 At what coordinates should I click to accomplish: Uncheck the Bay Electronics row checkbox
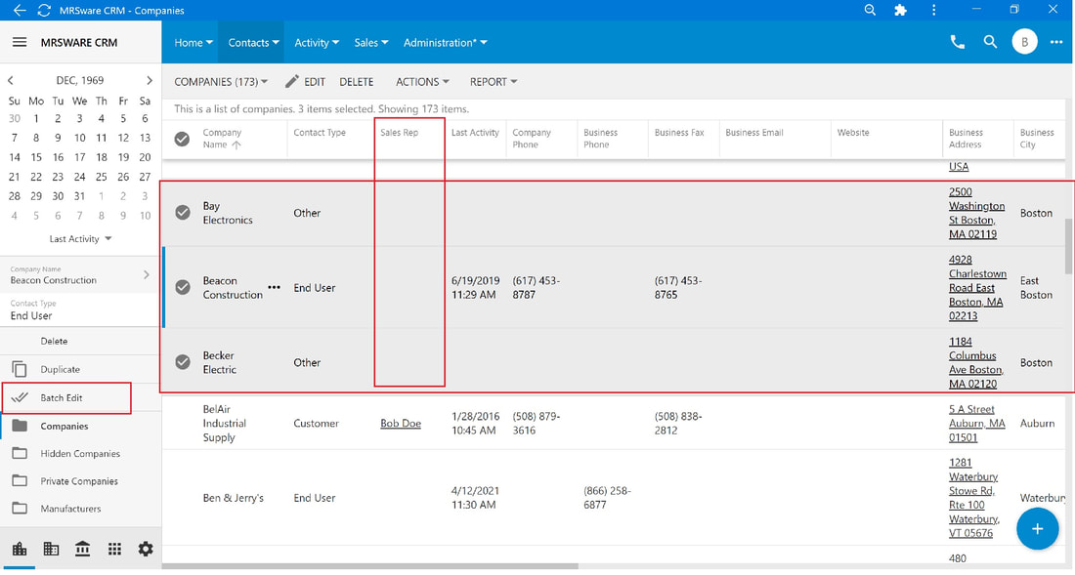[x=183, y=212]
